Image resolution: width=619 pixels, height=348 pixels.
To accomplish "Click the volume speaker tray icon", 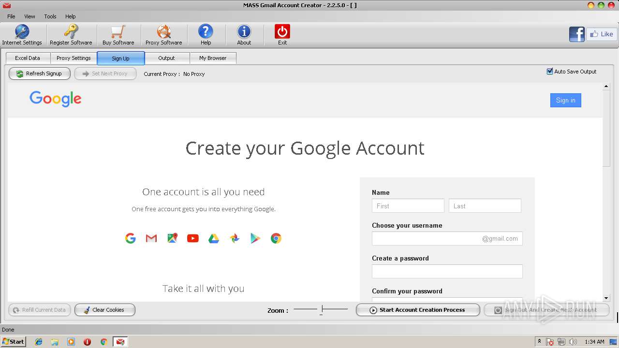I will (x=574, y=342).
